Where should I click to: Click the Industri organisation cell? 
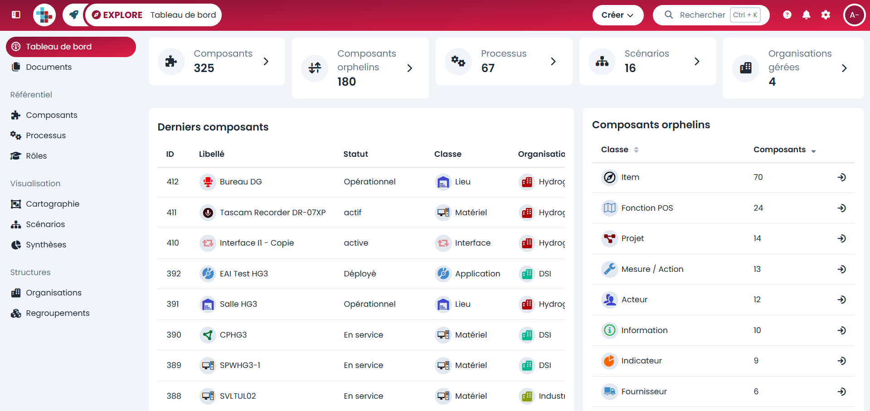coord(552,396)
